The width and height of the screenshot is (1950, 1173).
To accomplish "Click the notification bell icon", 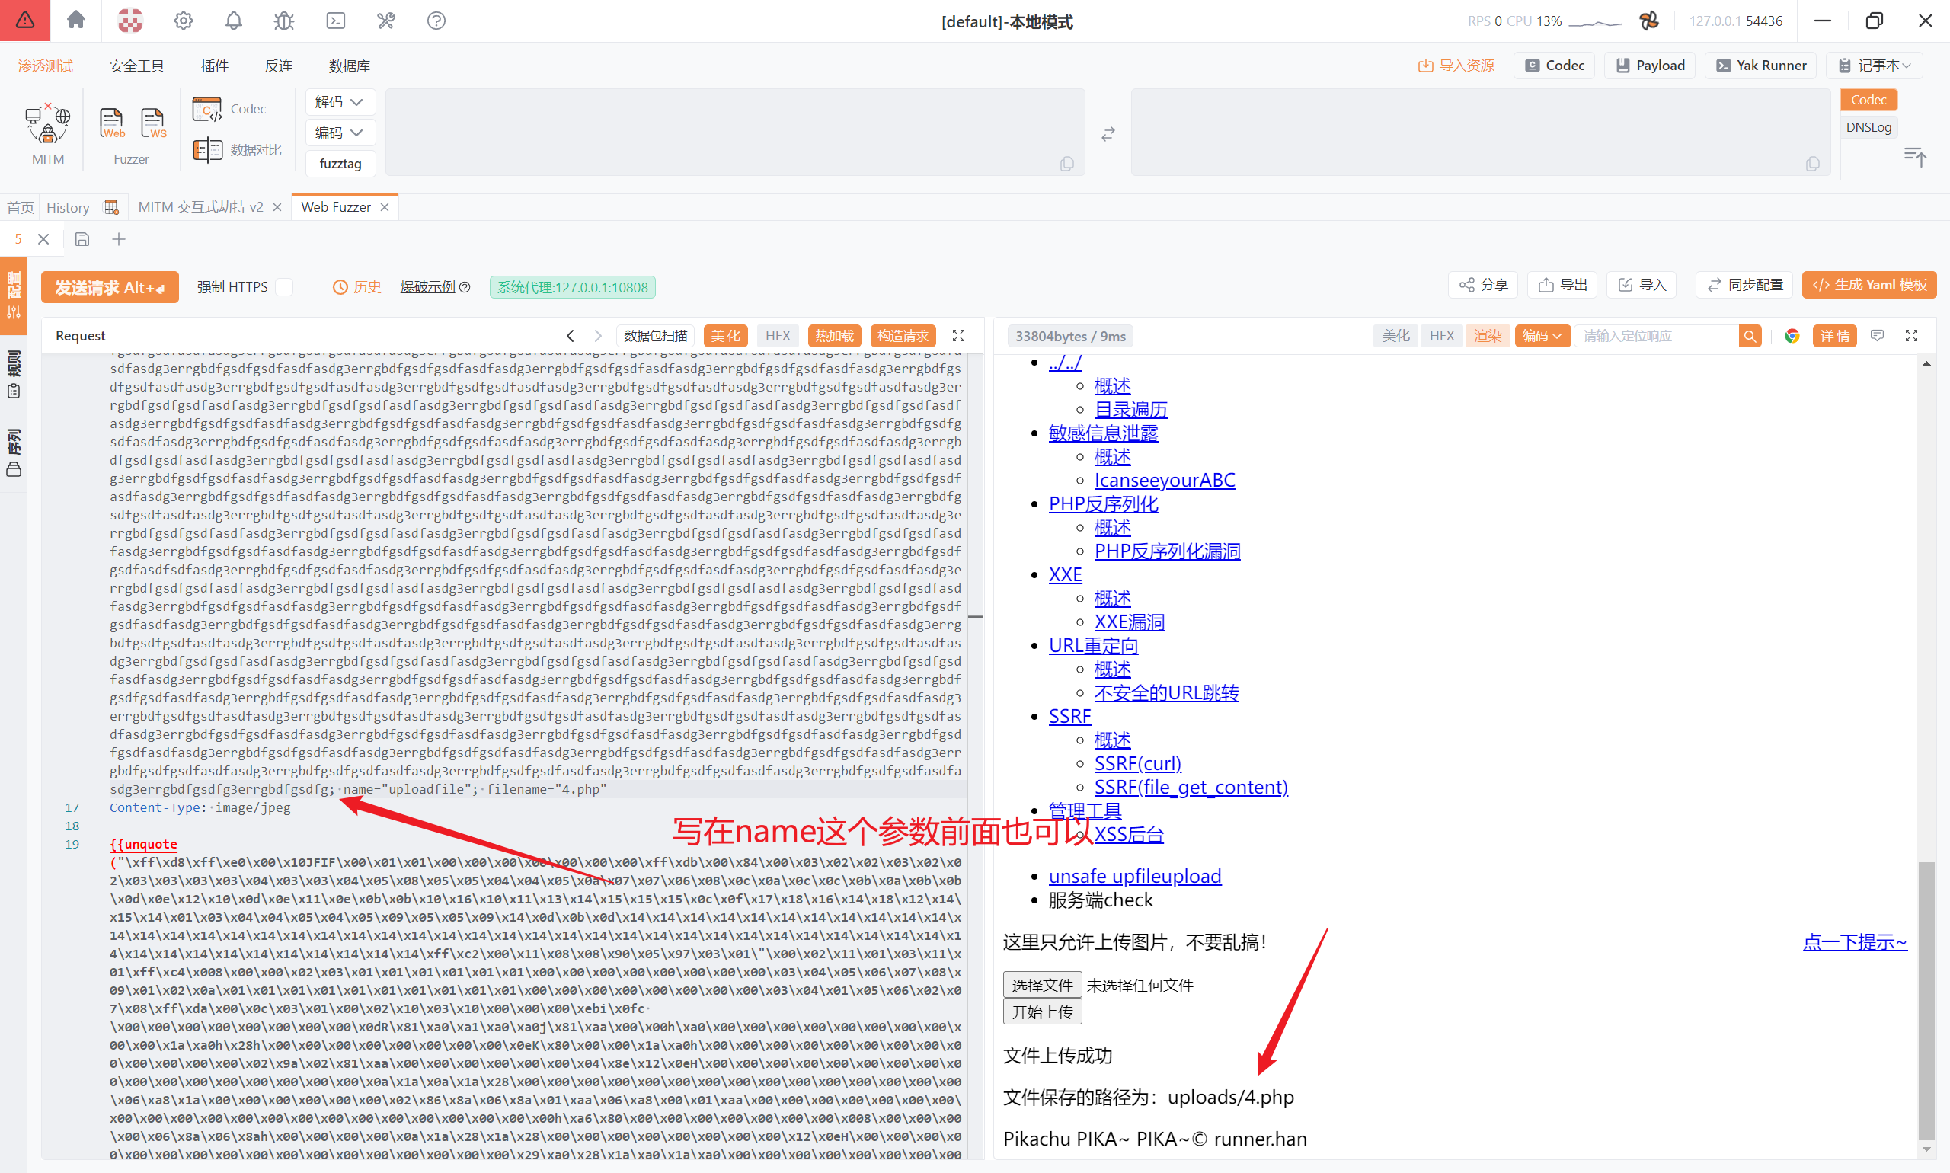I will click(x=233, y=21).
